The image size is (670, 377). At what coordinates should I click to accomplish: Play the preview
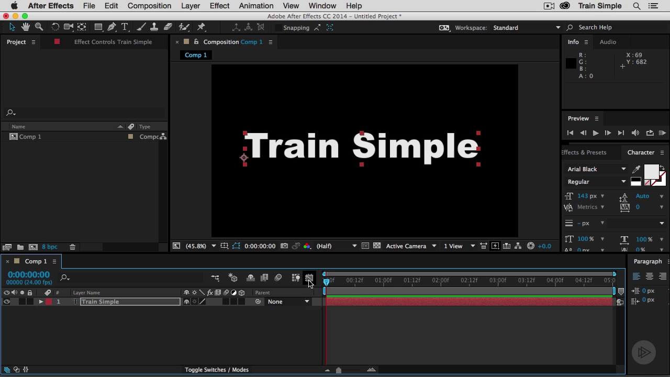pos(595,133)
